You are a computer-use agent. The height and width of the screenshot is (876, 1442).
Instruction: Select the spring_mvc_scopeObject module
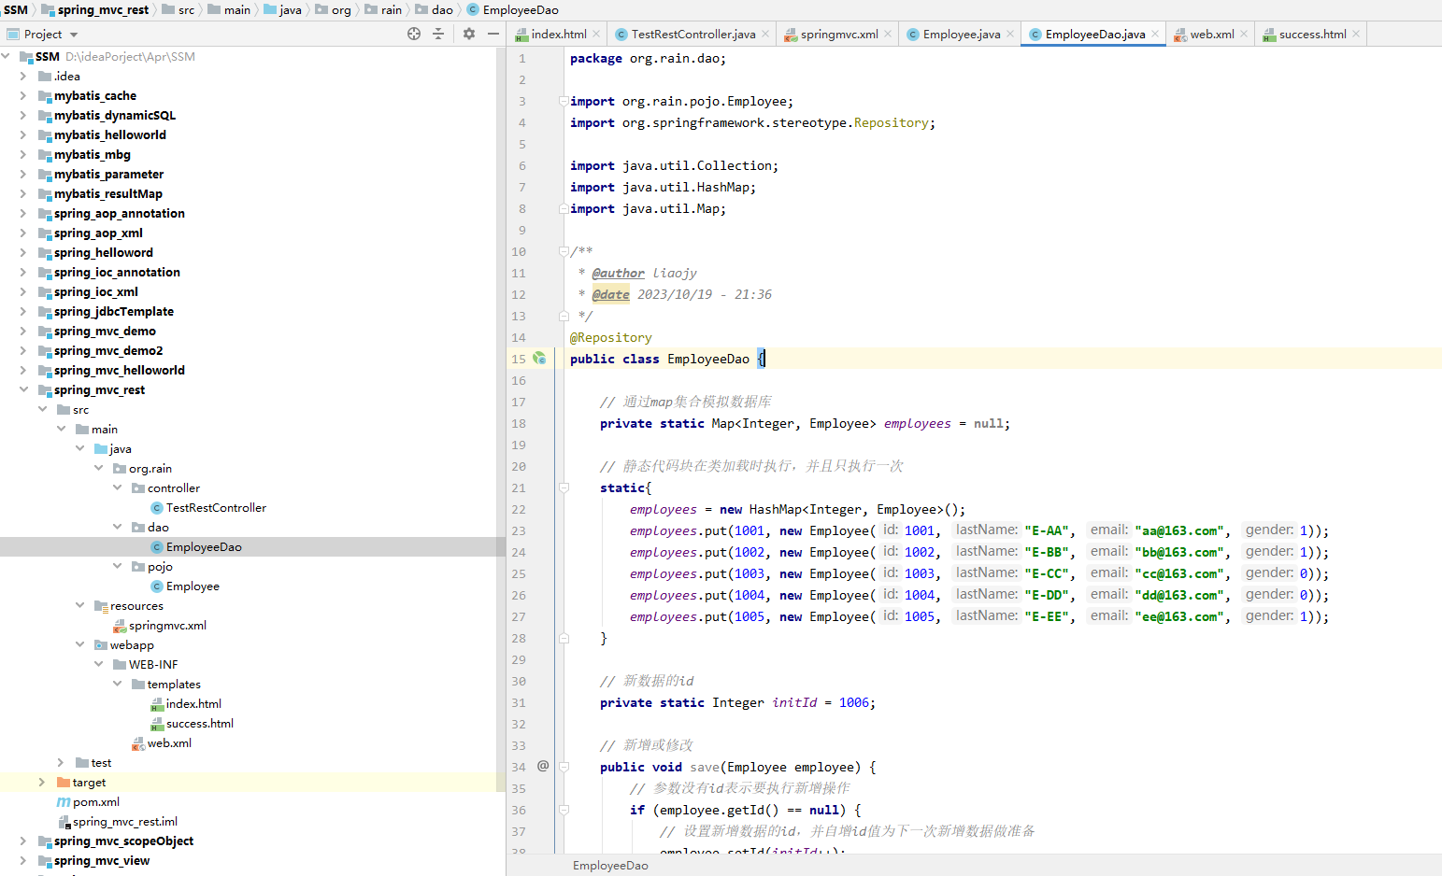tap(123, 841)
